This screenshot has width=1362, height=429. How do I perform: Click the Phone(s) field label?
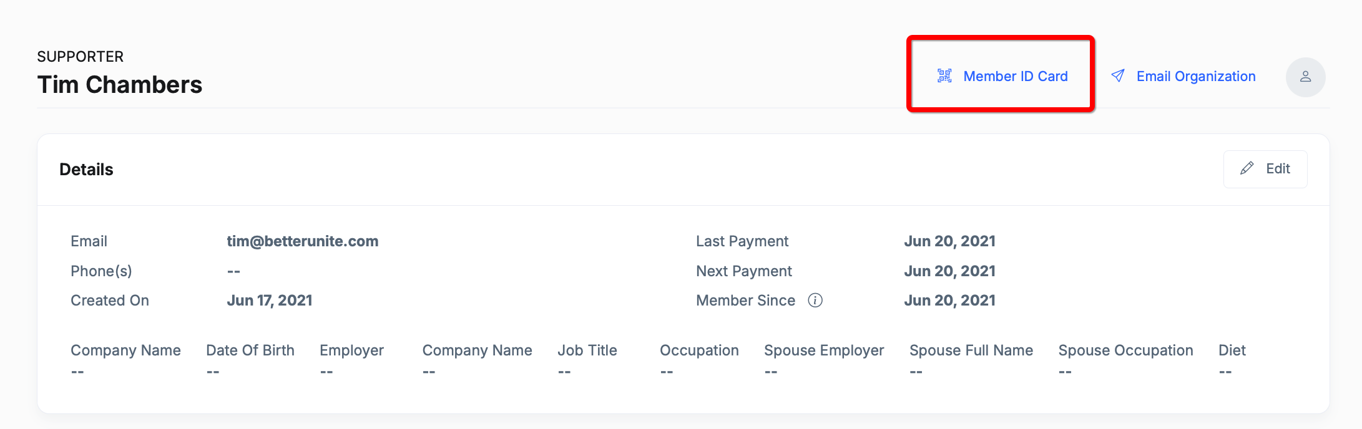pos(101,271)
